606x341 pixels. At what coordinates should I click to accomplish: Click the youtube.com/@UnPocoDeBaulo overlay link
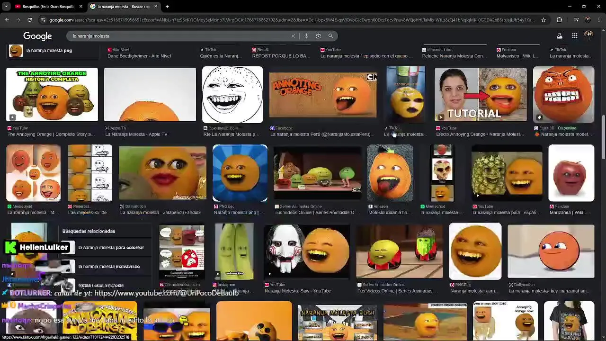click(166, 293)
